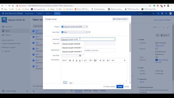The width and height of the screenshot is (174, 98).
Task: Open Summary in the project sidebar
Action: [x=15, y=27]
